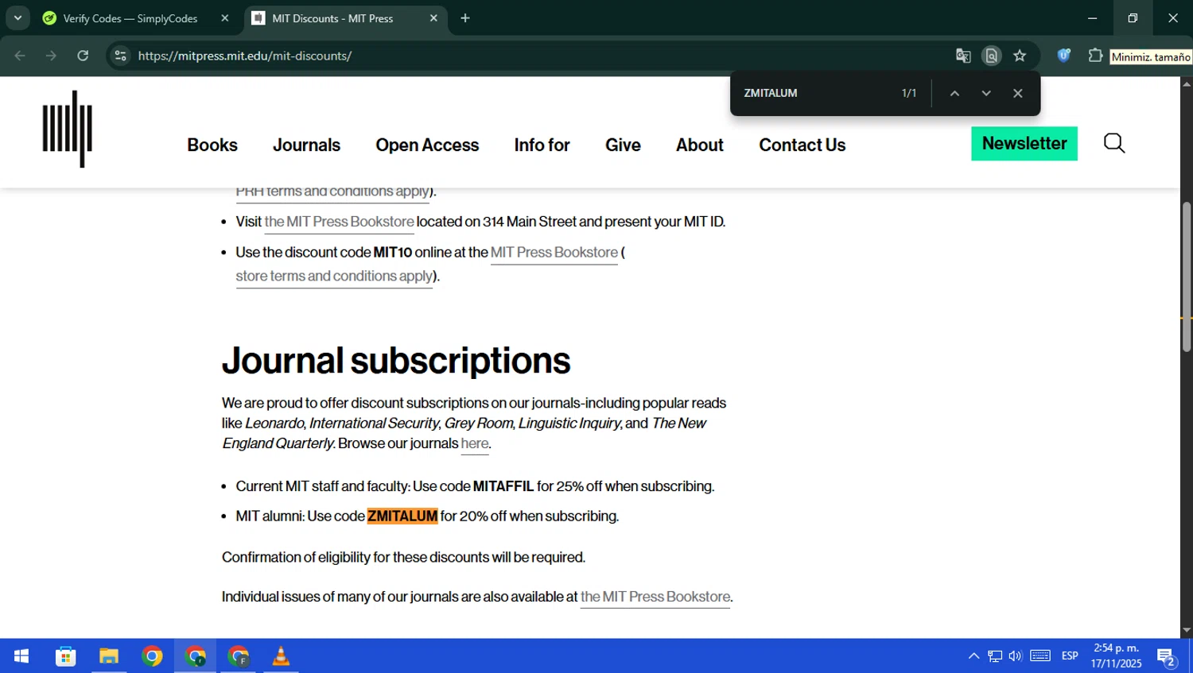
Task: Reload the page with refresh icon
Action: pos(83,56)
